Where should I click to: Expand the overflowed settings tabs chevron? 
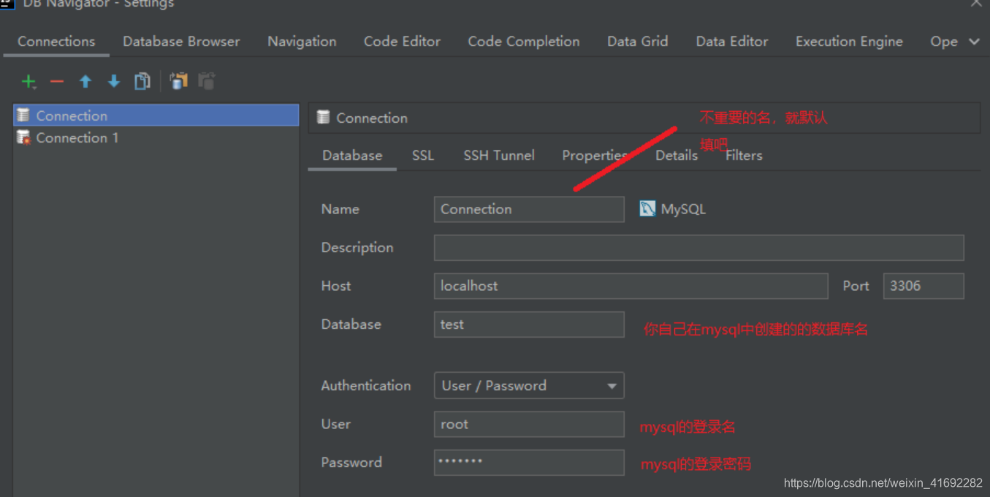pyautogui.click(x=974, y=42)
